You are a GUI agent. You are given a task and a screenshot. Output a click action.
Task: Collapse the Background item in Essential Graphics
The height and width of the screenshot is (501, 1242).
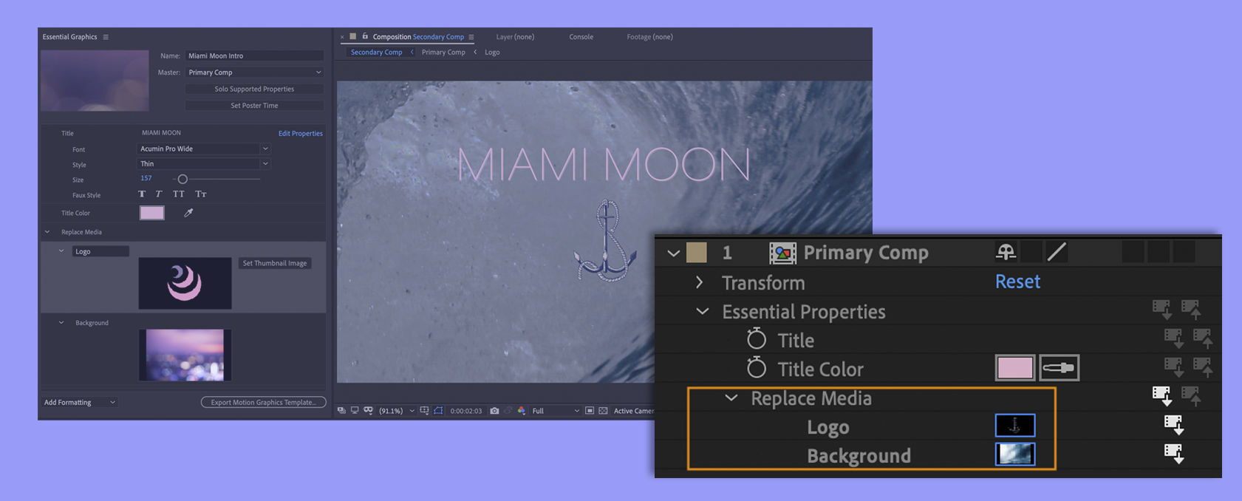[x=61, y=323]
